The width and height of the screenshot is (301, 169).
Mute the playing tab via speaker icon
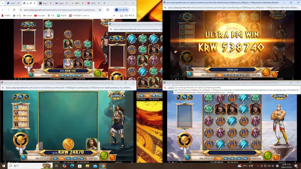click(31, 3)
